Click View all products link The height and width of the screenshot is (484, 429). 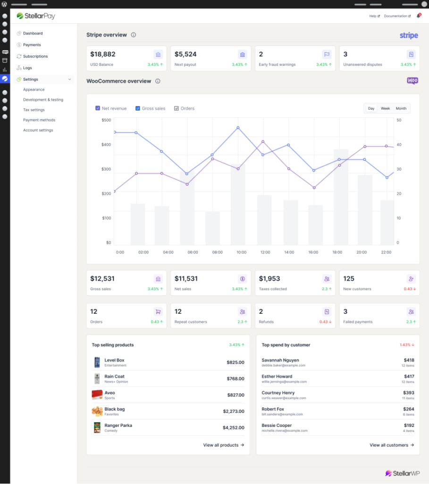tap(224, 445)
